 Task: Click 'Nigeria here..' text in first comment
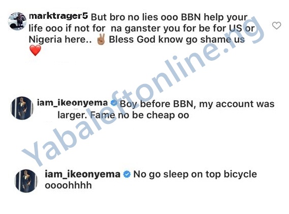60,39
